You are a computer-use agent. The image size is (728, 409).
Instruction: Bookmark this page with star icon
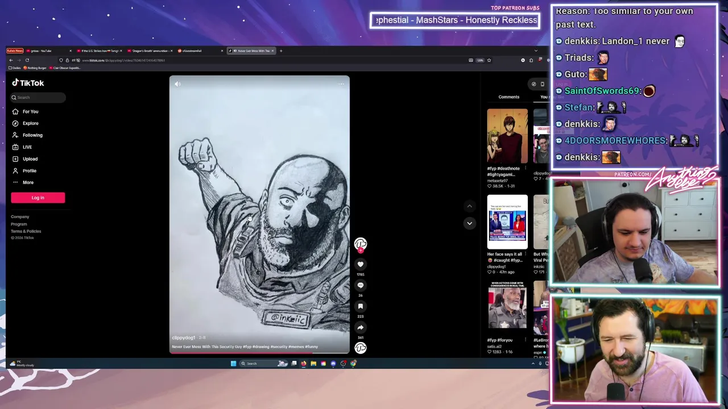[489, 60]
